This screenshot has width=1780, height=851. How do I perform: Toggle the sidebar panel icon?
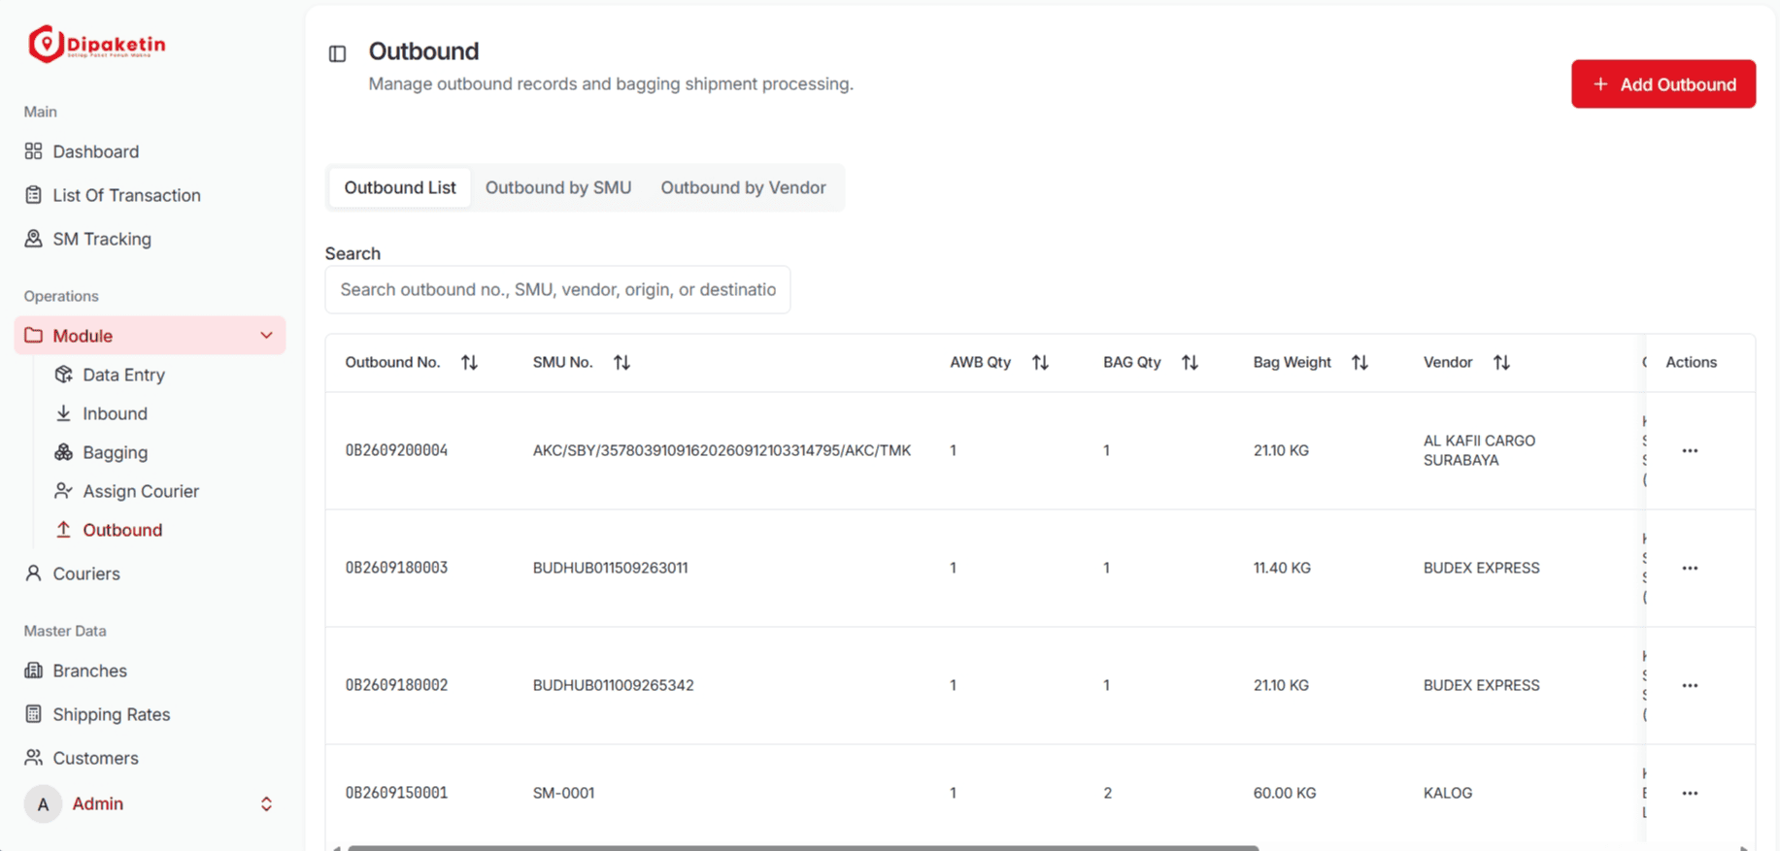337,53
